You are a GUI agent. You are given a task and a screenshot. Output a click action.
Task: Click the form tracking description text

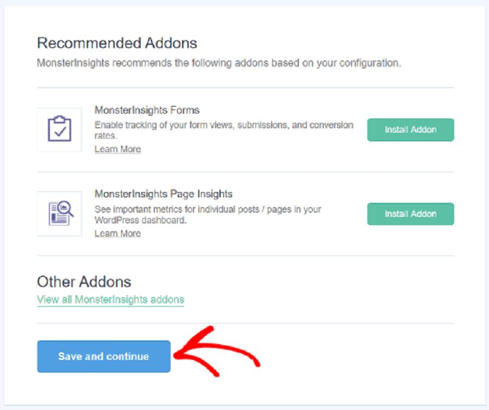224,130
